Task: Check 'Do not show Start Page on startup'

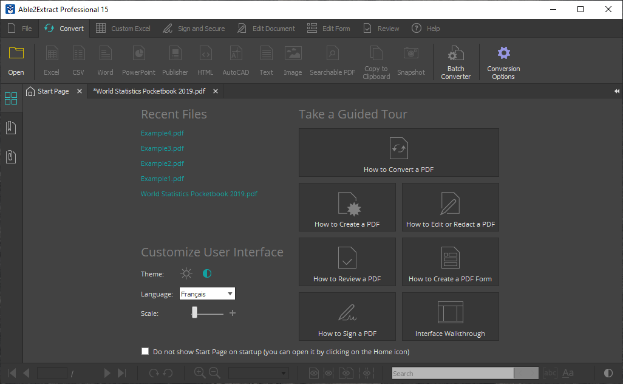Action: tap(145, 351)
